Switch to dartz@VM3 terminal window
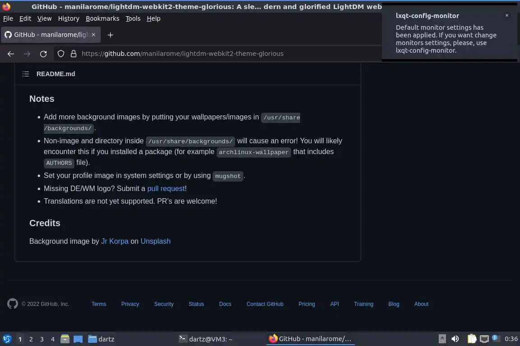The height and width of the screenshot is (346, 520). point(206,339)
